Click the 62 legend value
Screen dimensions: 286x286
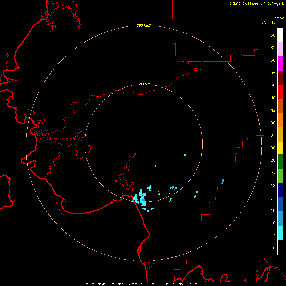(x=273, y=47)
